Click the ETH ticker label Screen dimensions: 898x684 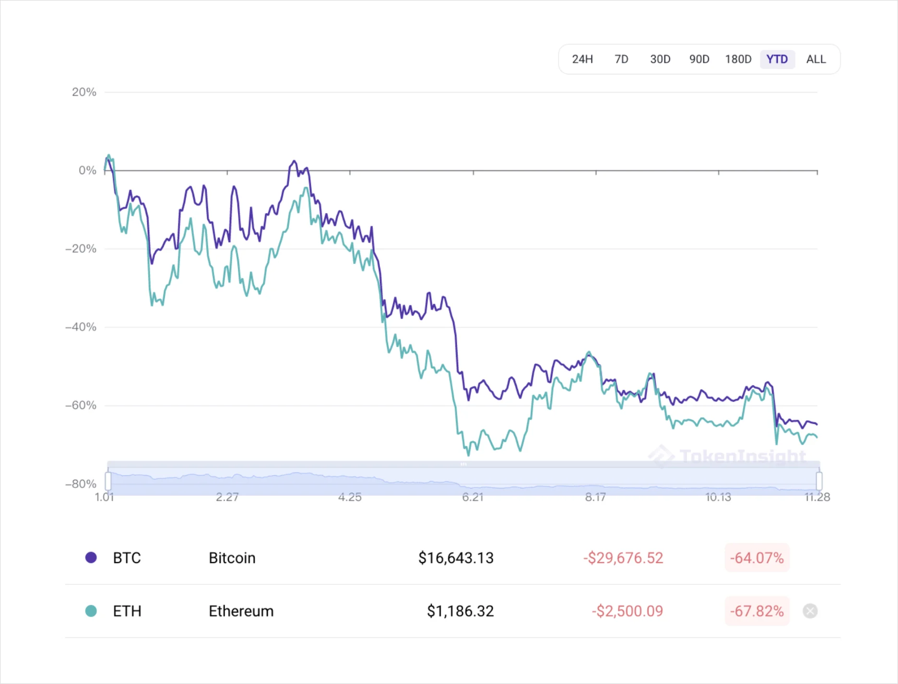127,611
